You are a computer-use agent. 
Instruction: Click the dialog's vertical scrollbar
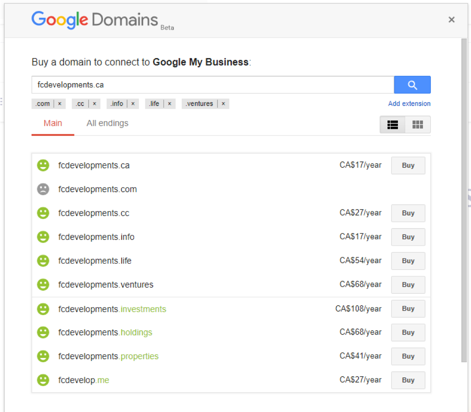pyautogui.click(x=464, y=199)
